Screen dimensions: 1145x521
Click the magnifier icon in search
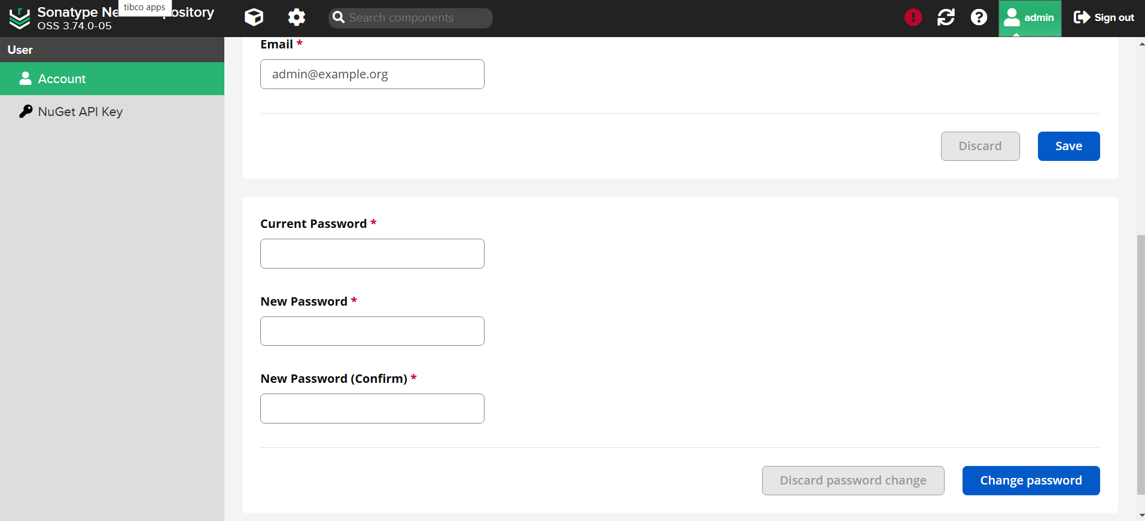click(339, 17)
